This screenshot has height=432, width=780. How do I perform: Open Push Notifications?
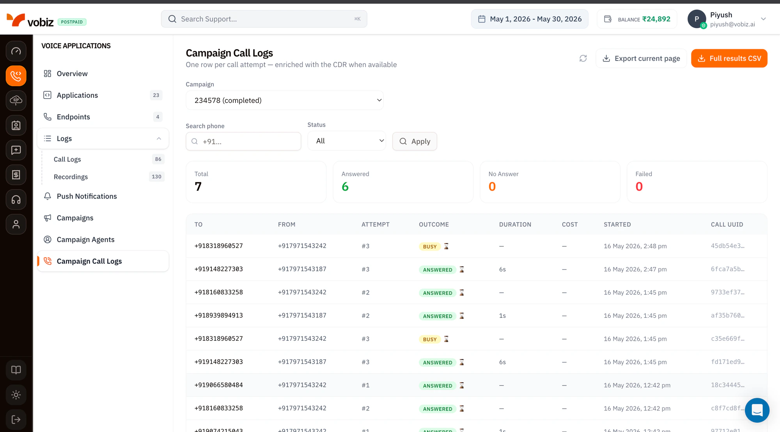point(103,196)
